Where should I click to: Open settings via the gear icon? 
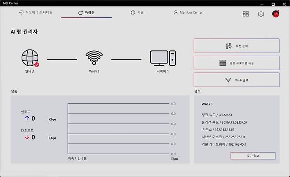(261, 14)
